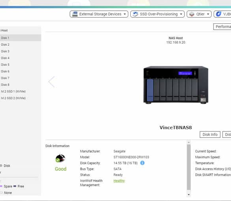Select Disk 2 in the sidebar

(x=21, y=45)
